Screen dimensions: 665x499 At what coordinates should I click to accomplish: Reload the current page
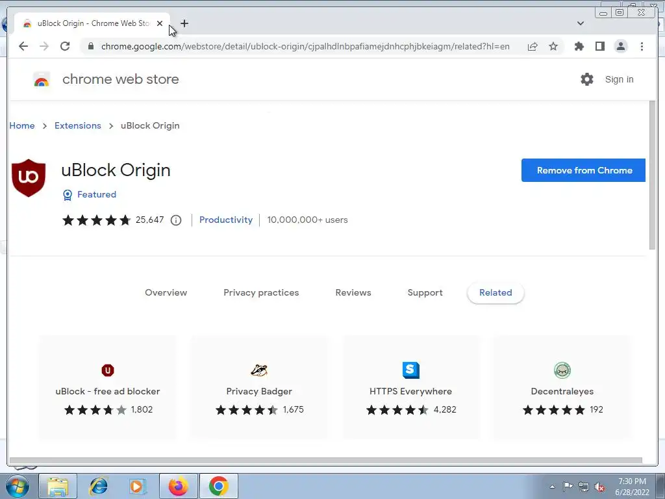[65, 46]
